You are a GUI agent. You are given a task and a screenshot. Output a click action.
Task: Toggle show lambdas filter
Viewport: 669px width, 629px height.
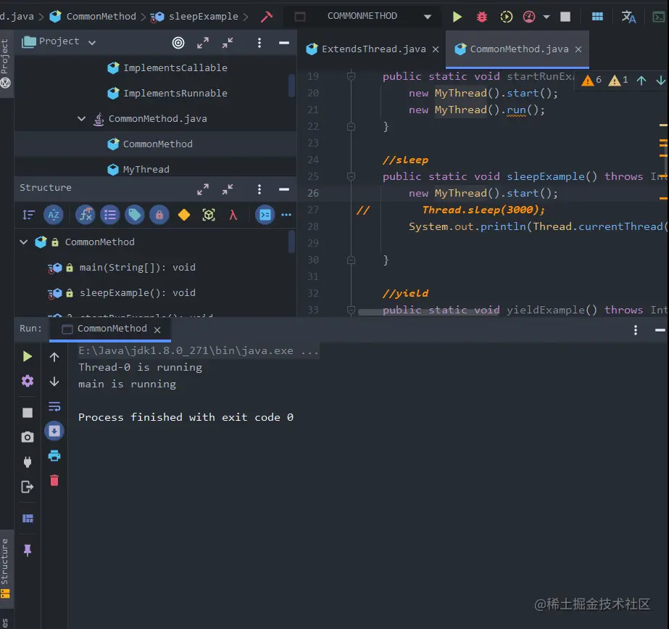233,215
